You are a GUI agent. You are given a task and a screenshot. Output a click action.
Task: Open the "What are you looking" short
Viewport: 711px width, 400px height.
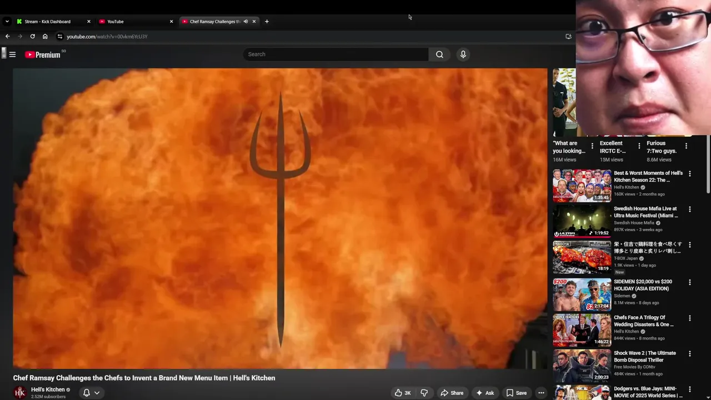coord(569,147)
